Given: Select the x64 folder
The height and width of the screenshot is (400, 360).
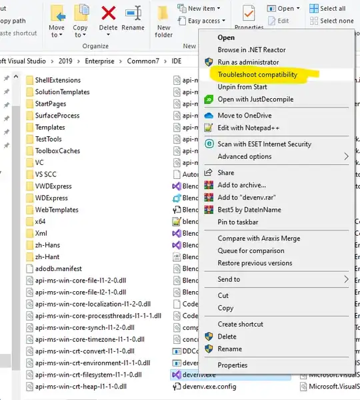Looking at the screenshot, I should (x=35, y=222).
